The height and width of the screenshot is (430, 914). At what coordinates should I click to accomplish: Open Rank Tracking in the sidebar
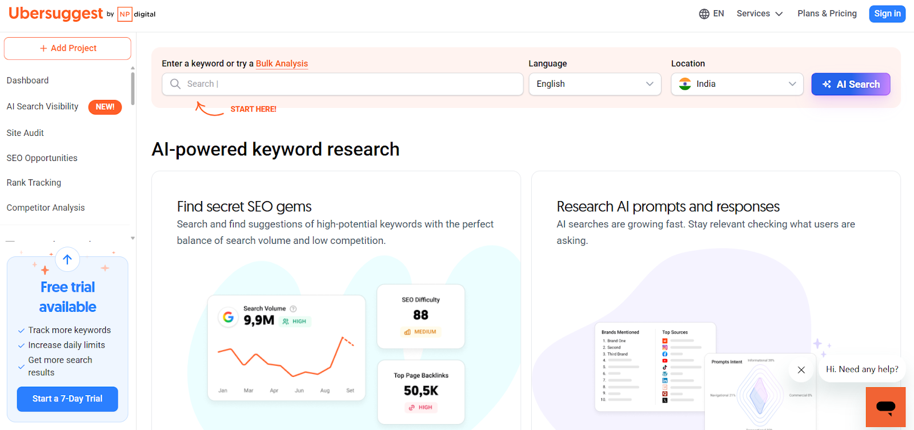coord(34,183)
